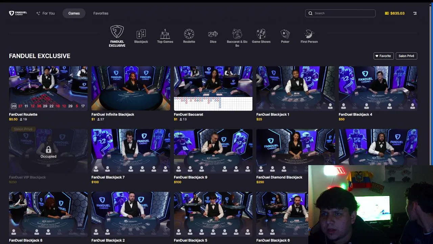Screen dimensions: 433x244
Task: Click the Baccarat road map scoreboard
Action: (x=213, y=104)
